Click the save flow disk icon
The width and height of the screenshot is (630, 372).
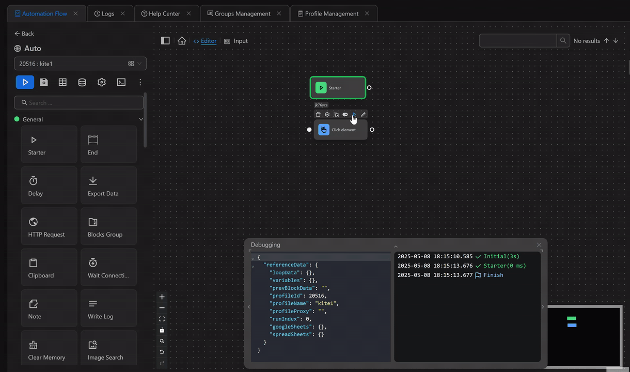click(x=44, y=82)
